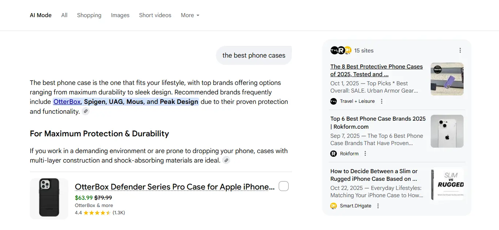Select the All results tab

tap(64, 15)
